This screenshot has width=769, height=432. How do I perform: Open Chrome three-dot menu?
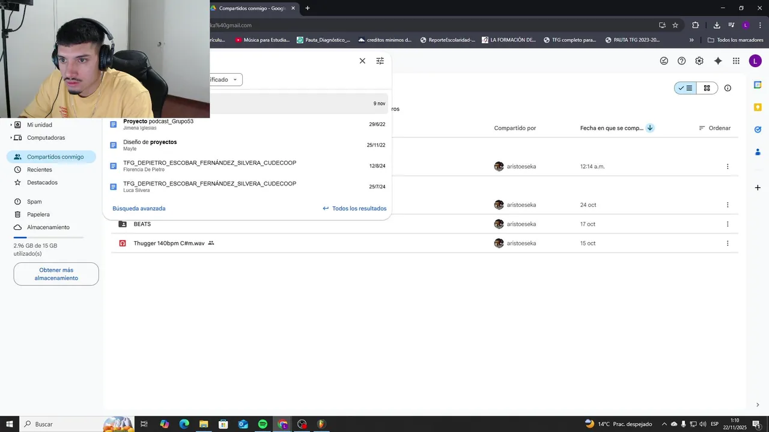click(760, 25)
